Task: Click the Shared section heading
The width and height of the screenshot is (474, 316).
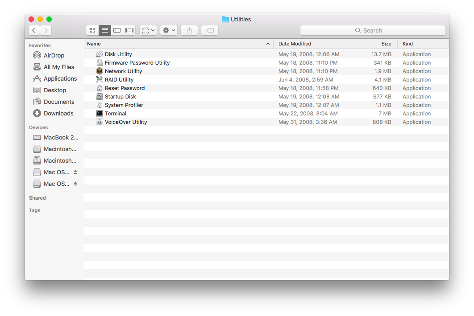Action: pos(37,198)
